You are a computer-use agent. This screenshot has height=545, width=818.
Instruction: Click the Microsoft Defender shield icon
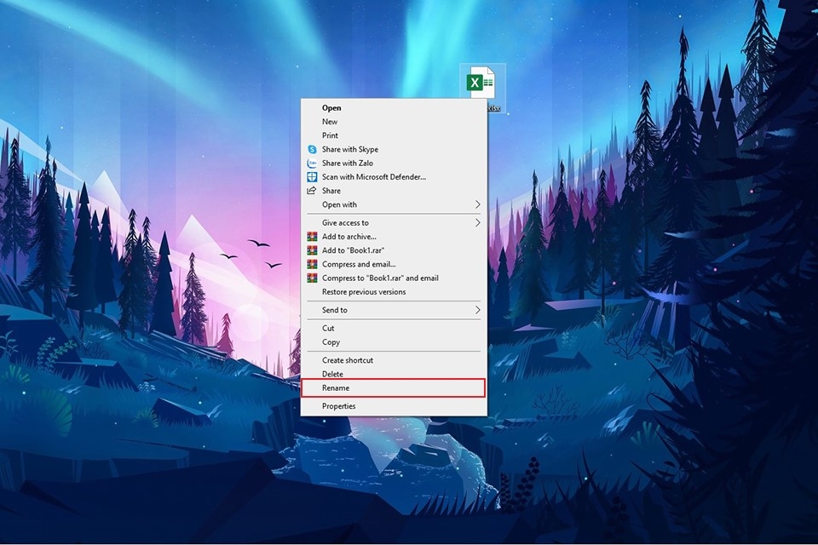point(312,177)
